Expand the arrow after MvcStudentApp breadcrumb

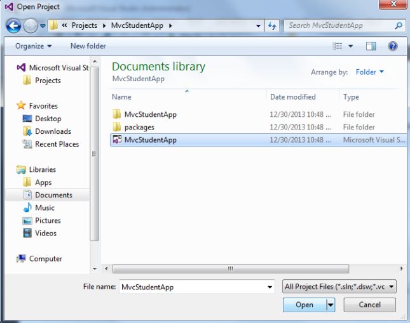pos(170,25)
